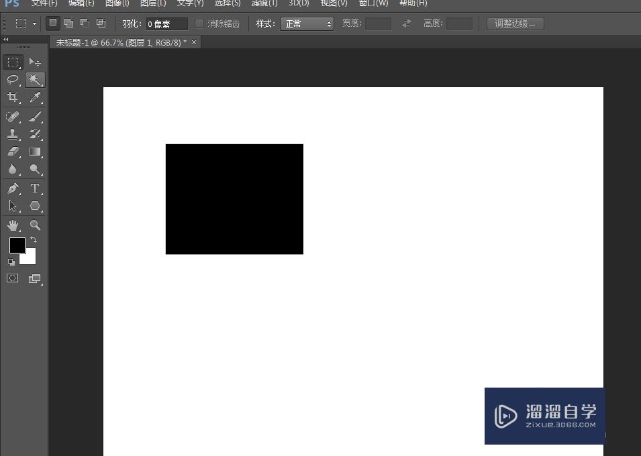This screenshot has height=456, width=641.
Task: Choose the Lasso tool
Action: pos(13,80)
